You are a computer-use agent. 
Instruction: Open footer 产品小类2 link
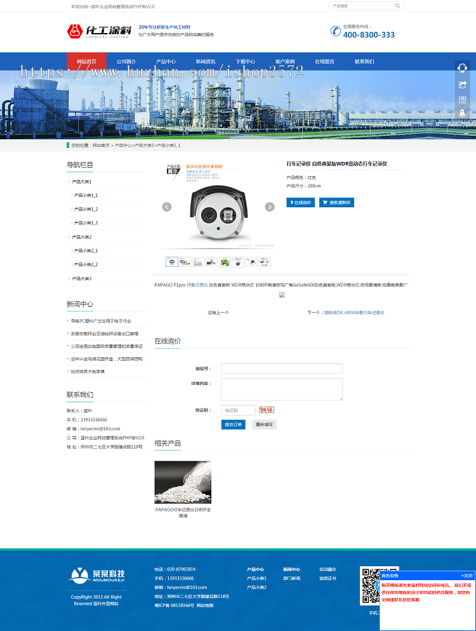[x=256, y=588]
